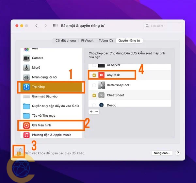Enable the DeepL checkbox

tap(94, 105)
